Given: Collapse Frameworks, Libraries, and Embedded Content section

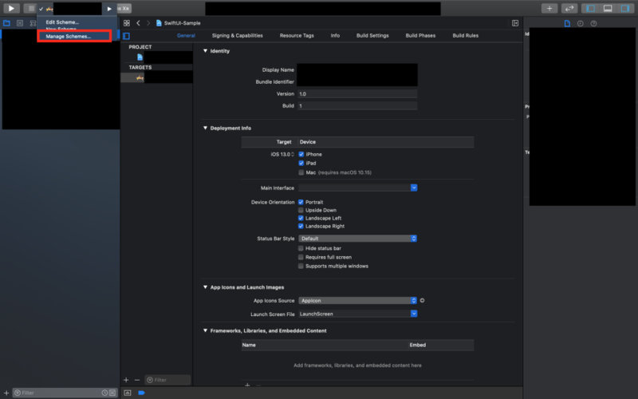Looking at the screenshot, I should [x=205, y=330].
